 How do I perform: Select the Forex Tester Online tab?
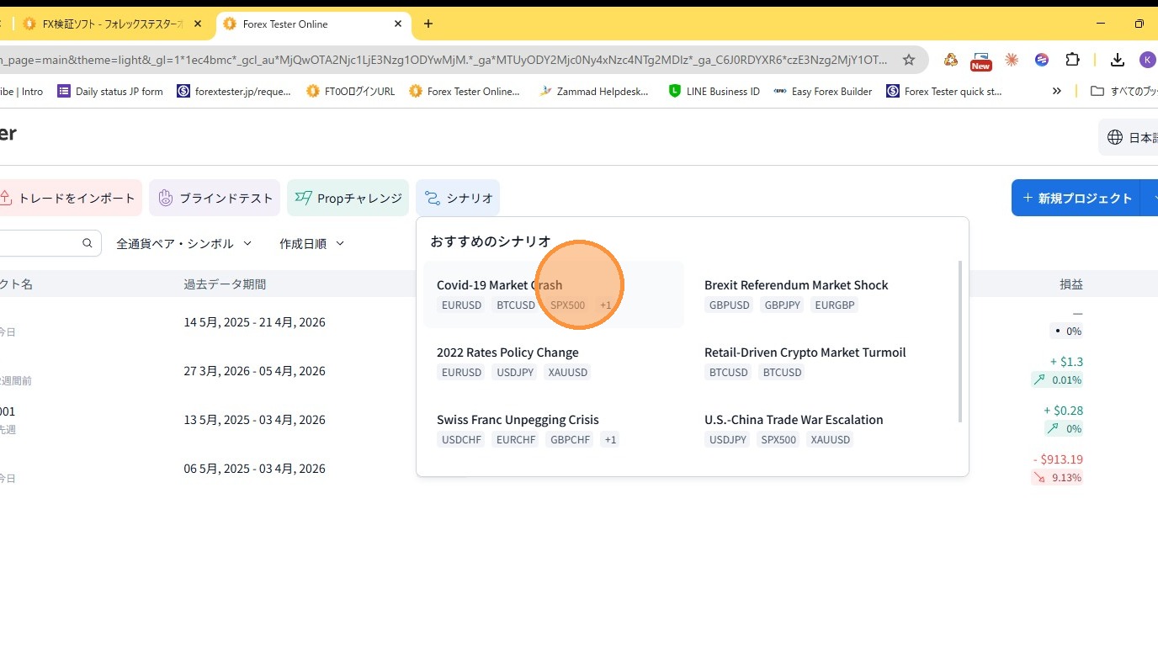[314, 24]
